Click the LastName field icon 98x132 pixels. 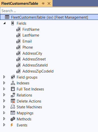point(18,35)
